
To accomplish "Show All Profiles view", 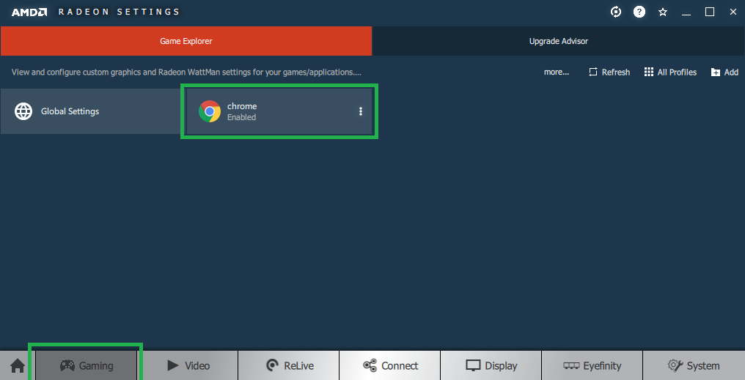I will tap(670, 72).
